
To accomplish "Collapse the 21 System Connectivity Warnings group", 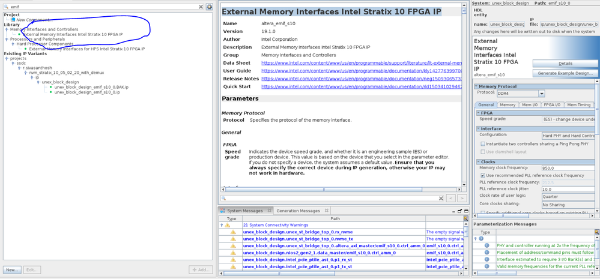I will tap(222, 225).
